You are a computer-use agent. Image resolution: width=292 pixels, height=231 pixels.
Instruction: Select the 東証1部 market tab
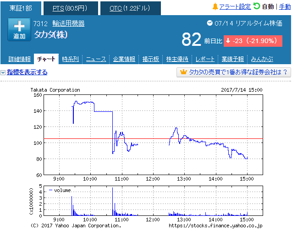[x=21, y=8]
